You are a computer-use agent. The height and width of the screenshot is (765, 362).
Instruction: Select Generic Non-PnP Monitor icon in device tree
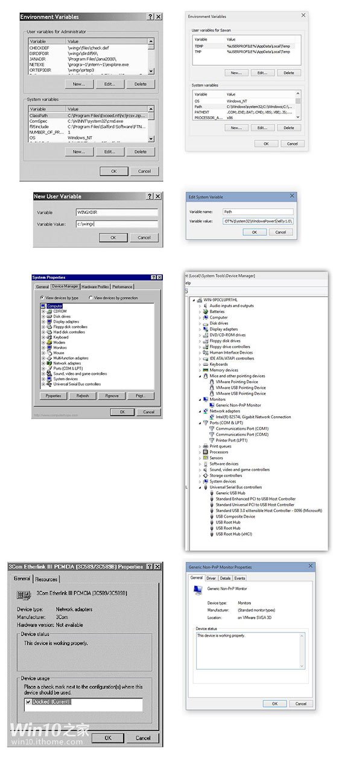click(x=212, y=405)
